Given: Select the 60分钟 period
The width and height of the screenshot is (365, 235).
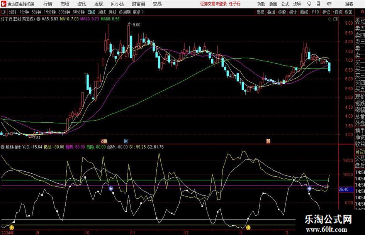Looking at the screenshot, I should [x=79, y=12].
